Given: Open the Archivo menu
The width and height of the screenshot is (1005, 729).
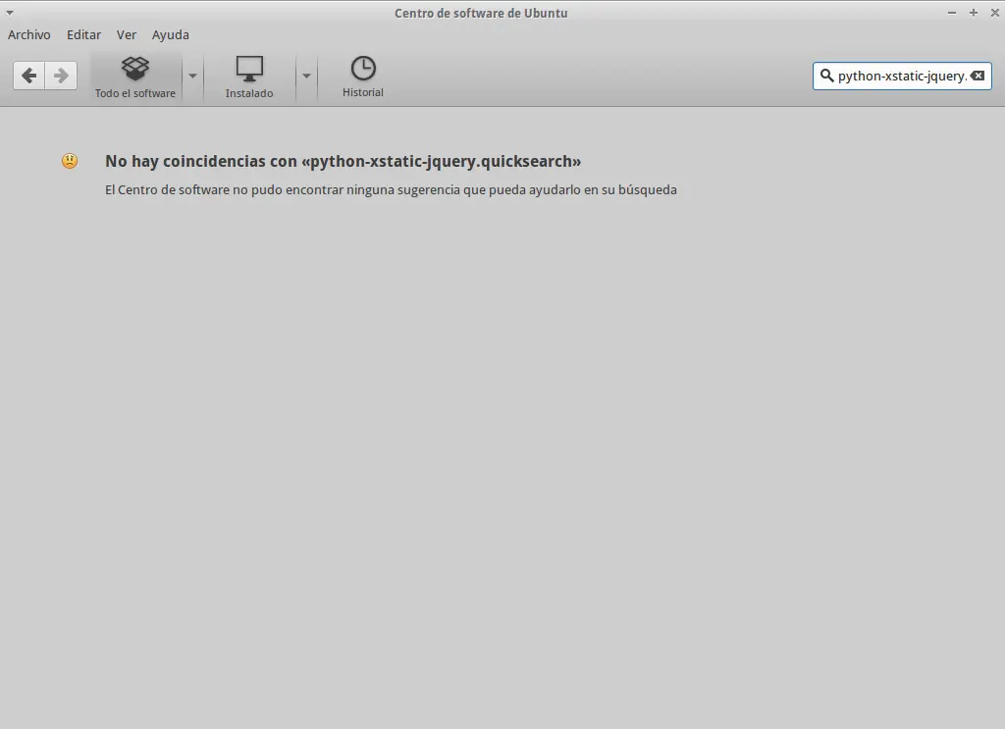Looking at the screenshot, I should coord(28,35).
